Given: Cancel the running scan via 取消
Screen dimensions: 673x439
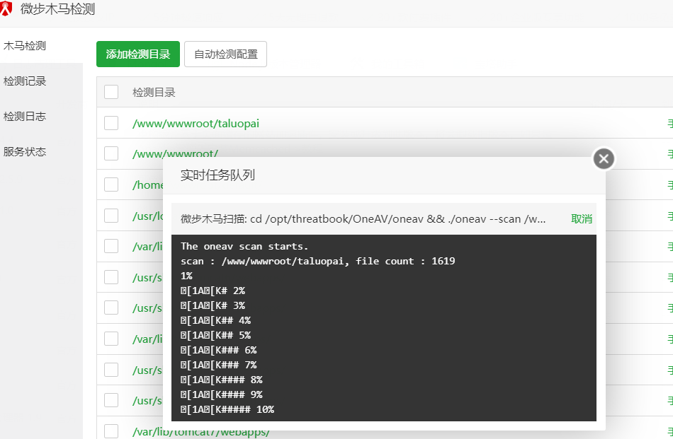Looking at the screenshot, I should (582, 219).
